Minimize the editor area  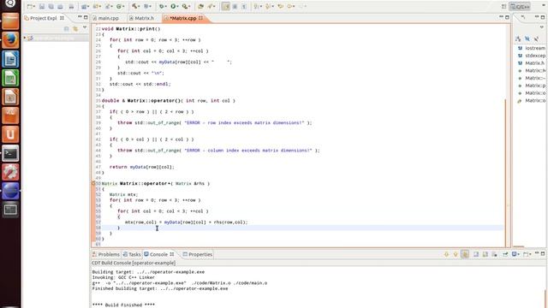click(x=501, y=17)
